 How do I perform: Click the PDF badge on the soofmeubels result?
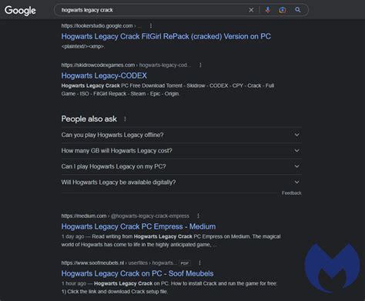pos(185,263)
